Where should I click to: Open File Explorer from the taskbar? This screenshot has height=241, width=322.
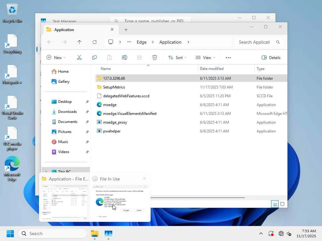point(95,233)
